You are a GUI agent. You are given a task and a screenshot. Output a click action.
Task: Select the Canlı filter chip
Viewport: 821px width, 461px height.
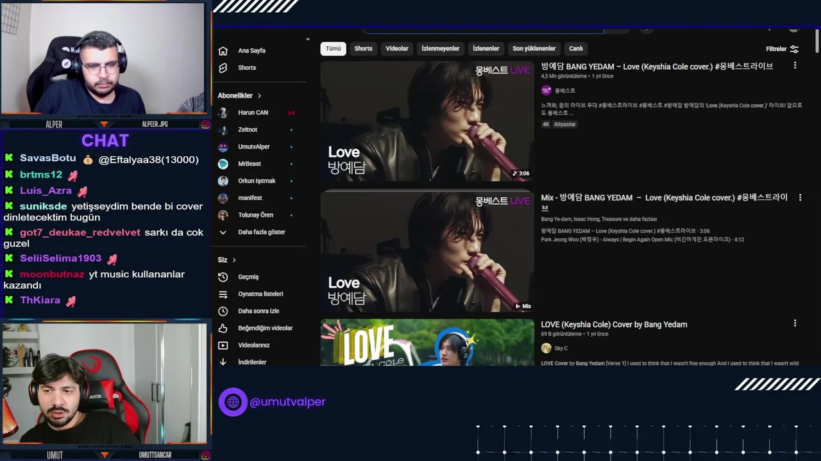pyautogui.click(x=576, y=49)
